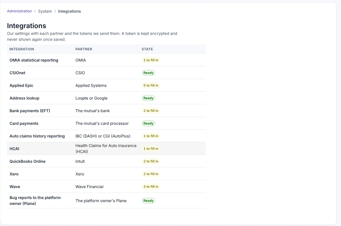Screen dimensions: 341x226
Task: Open the QuickBooks Online integration
Action: [x=28, y=161]
